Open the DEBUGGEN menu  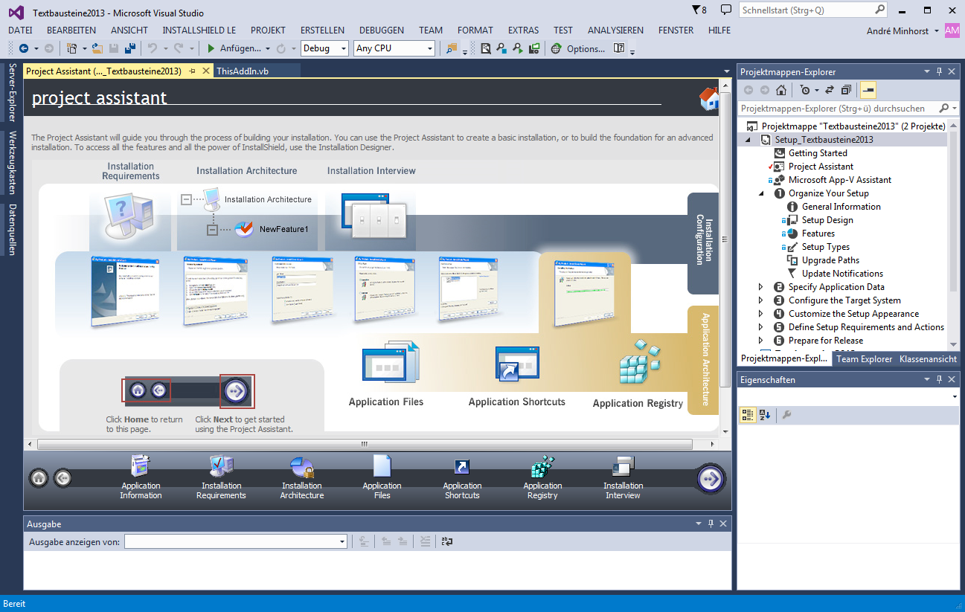coord(382,30)
